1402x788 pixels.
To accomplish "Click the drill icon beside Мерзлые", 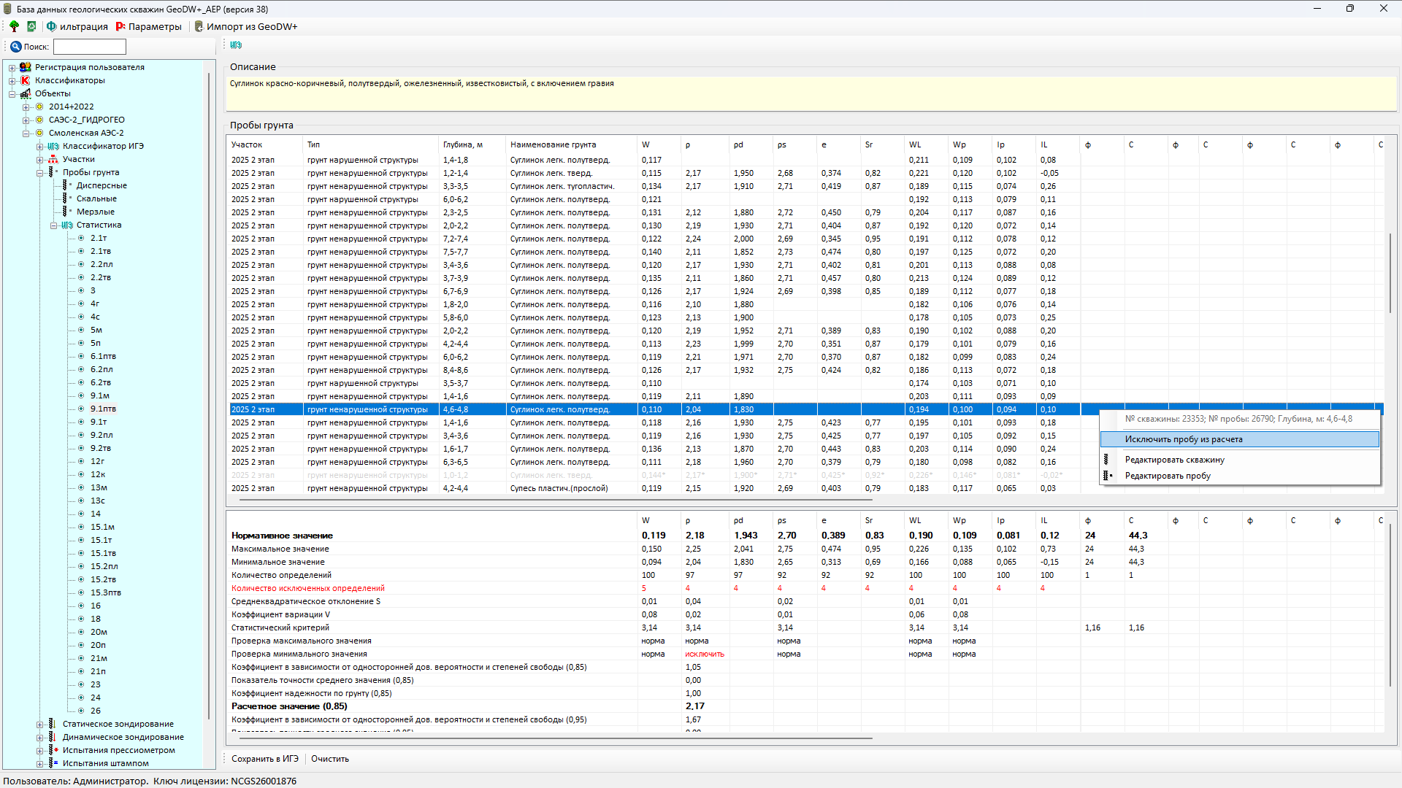I will point(66,212).
